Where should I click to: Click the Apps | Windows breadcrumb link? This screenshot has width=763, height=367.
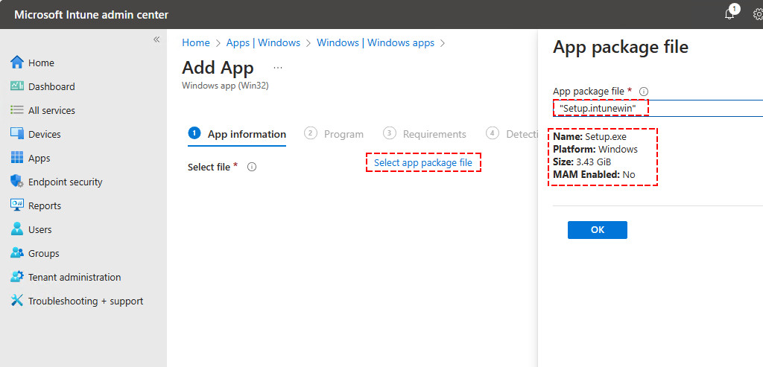tap(263, 42)
